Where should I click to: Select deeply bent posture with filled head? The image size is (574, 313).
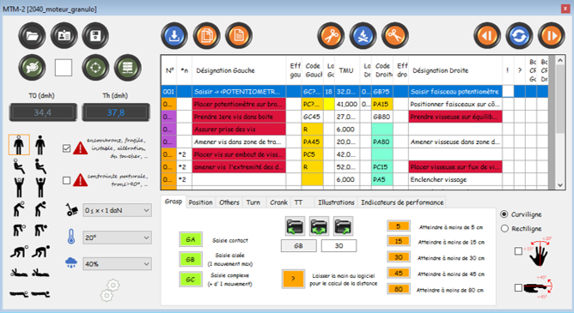tap(40, 230)
